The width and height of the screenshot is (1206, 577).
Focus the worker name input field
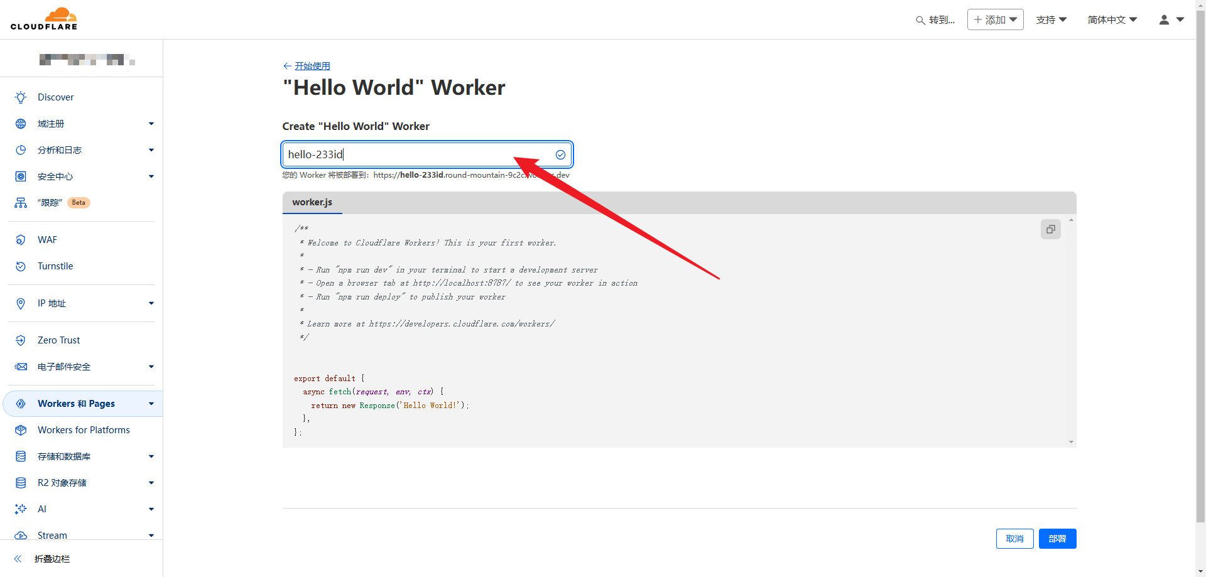[427, 154]
